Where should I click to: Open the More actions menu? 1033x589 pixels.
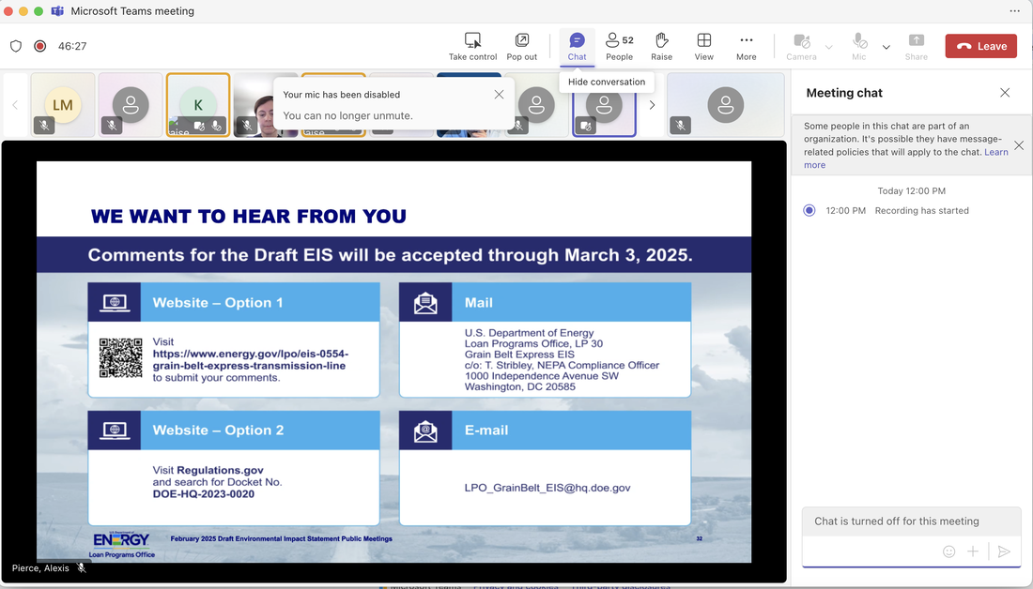pyautogui.click(x=746, y=46)
